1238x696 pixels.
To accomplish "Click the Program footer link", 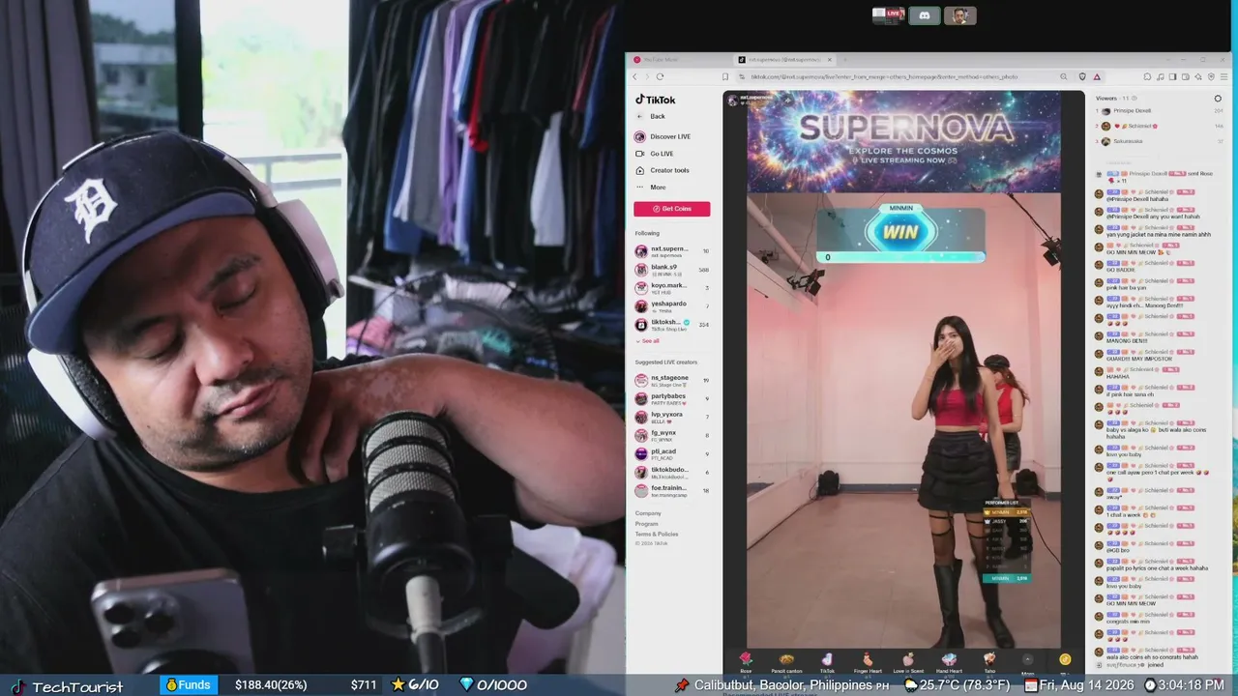I will point(647,524).
